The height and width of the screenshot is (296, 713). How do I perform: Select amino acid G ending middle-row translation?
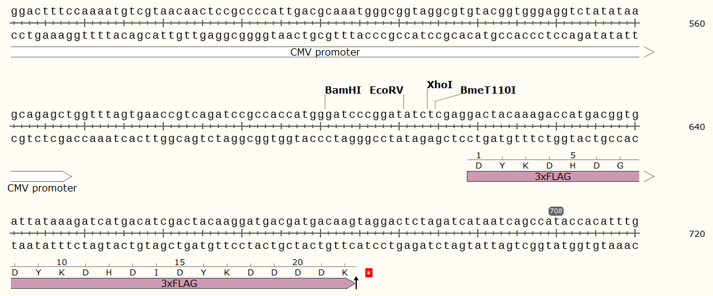tap(620, 166)
